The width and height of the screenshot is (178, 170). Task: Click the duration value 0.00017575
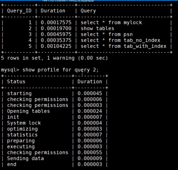coord(56,23)
